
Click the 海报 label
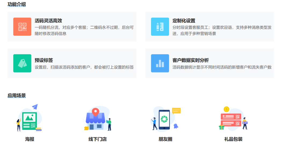click(x=30, y=139)
